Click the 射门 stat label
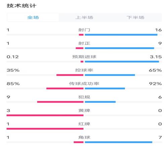The height and width of the screenshot is (148, 168). coord(84,30)
